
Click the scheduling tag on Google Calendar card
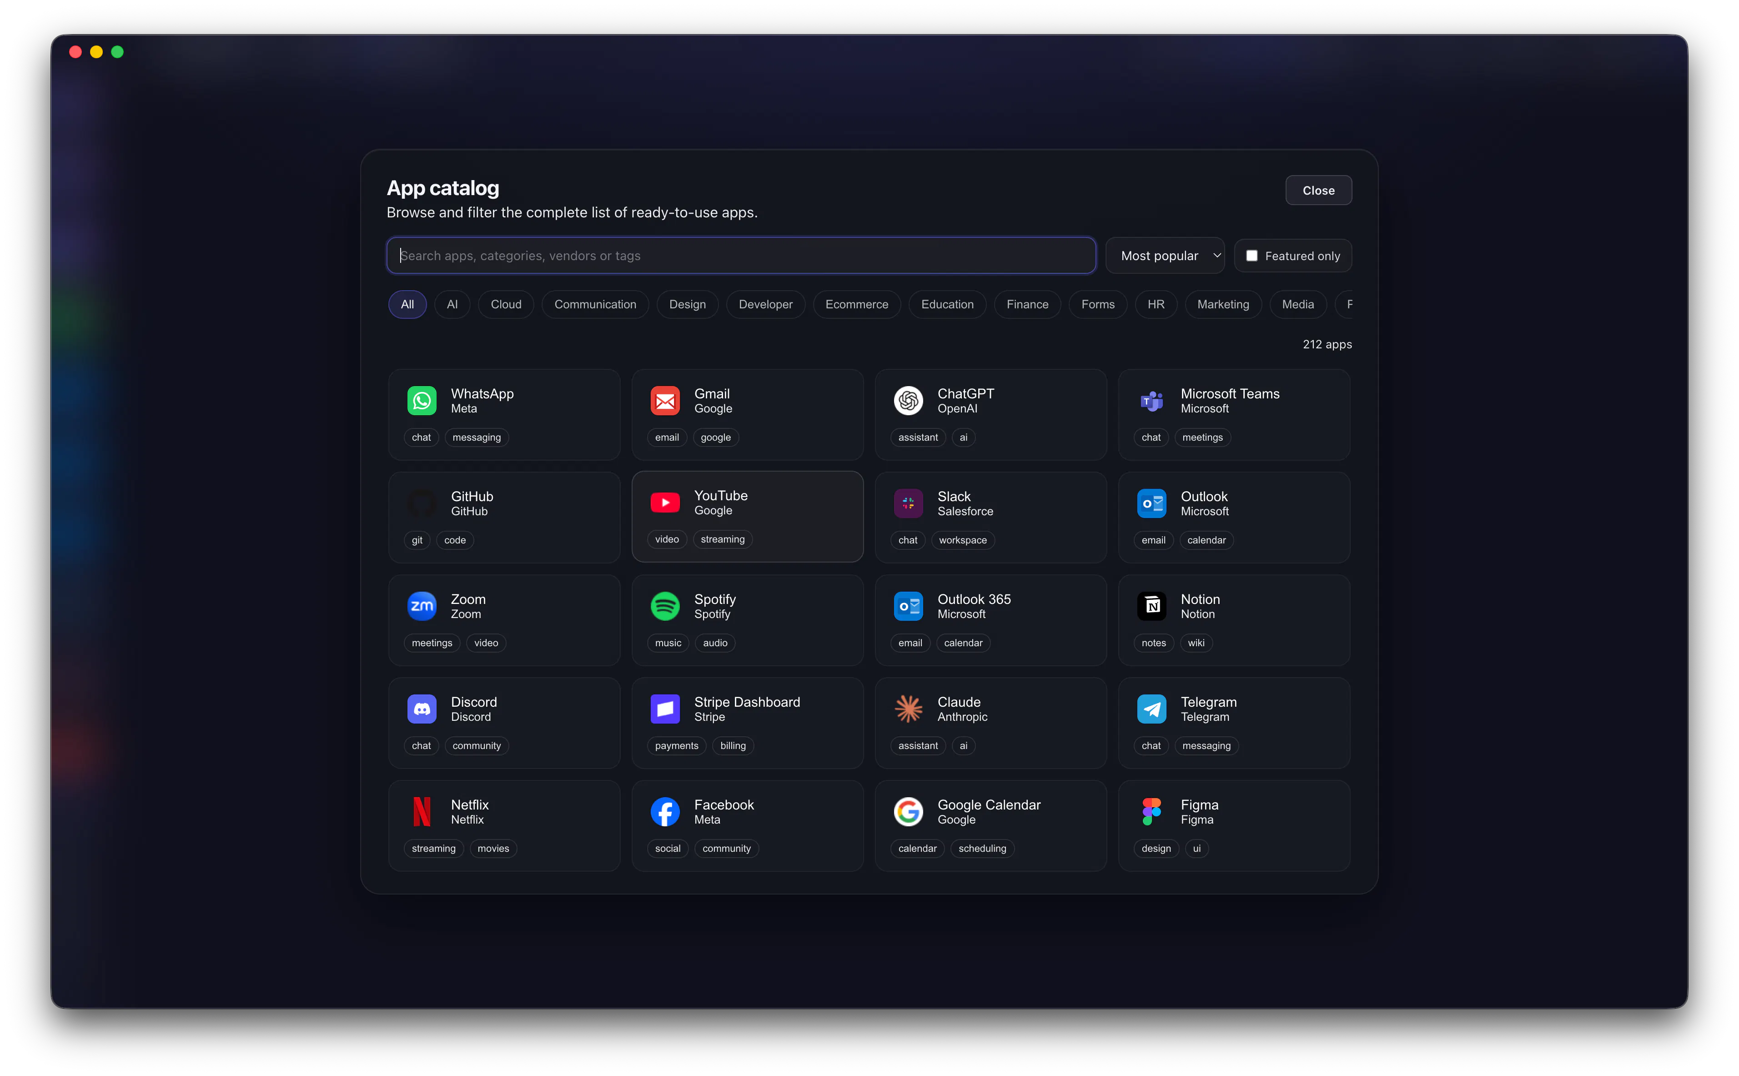(x=982, y=848)
